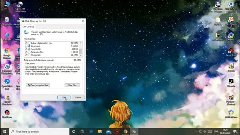240x135 pixels.
Task: Open the network icon in system tray
Action: pos(201,132)
